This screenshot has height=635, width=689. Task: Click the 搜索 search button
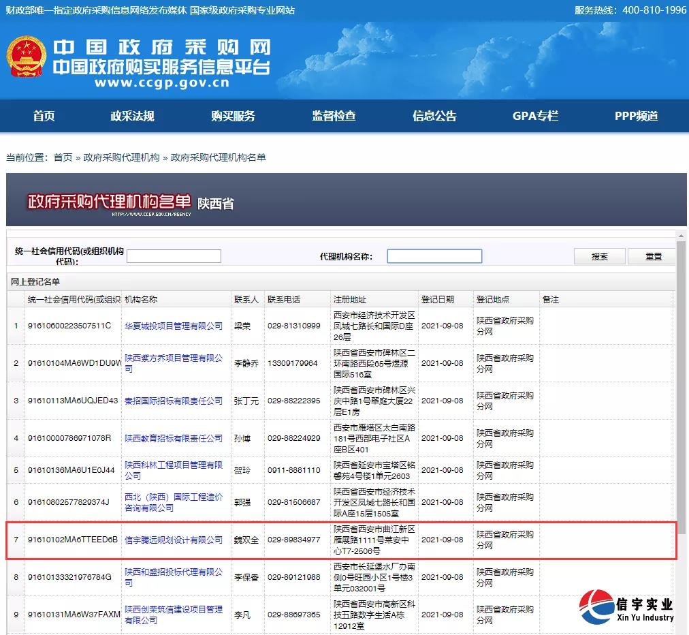pyautogui.click(x=599, y=256)
